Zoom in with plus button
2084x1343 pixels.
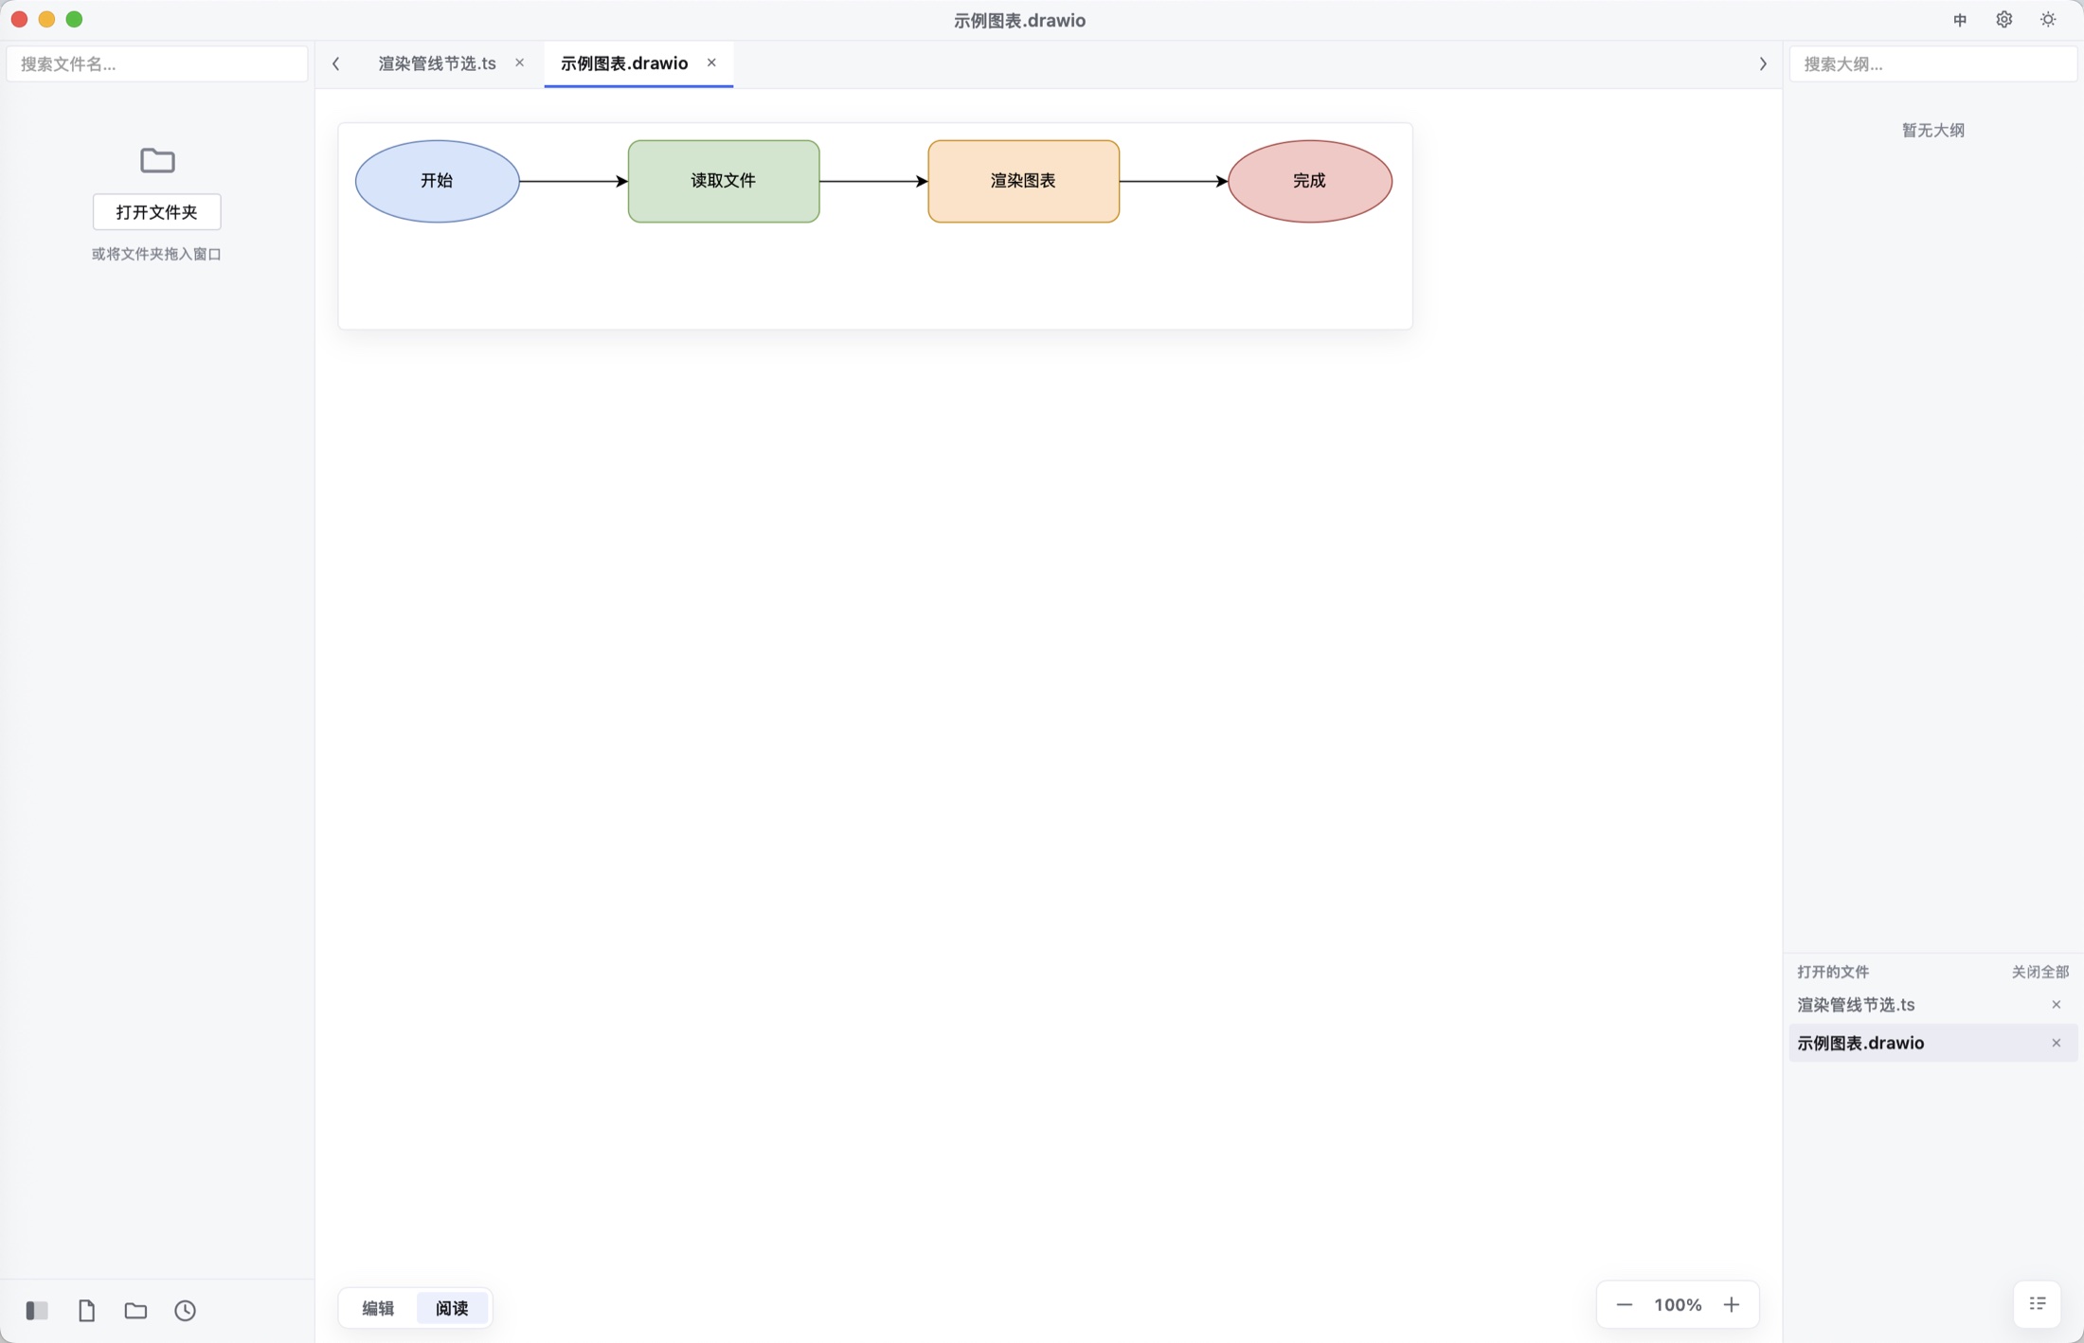(1732, 1305)
